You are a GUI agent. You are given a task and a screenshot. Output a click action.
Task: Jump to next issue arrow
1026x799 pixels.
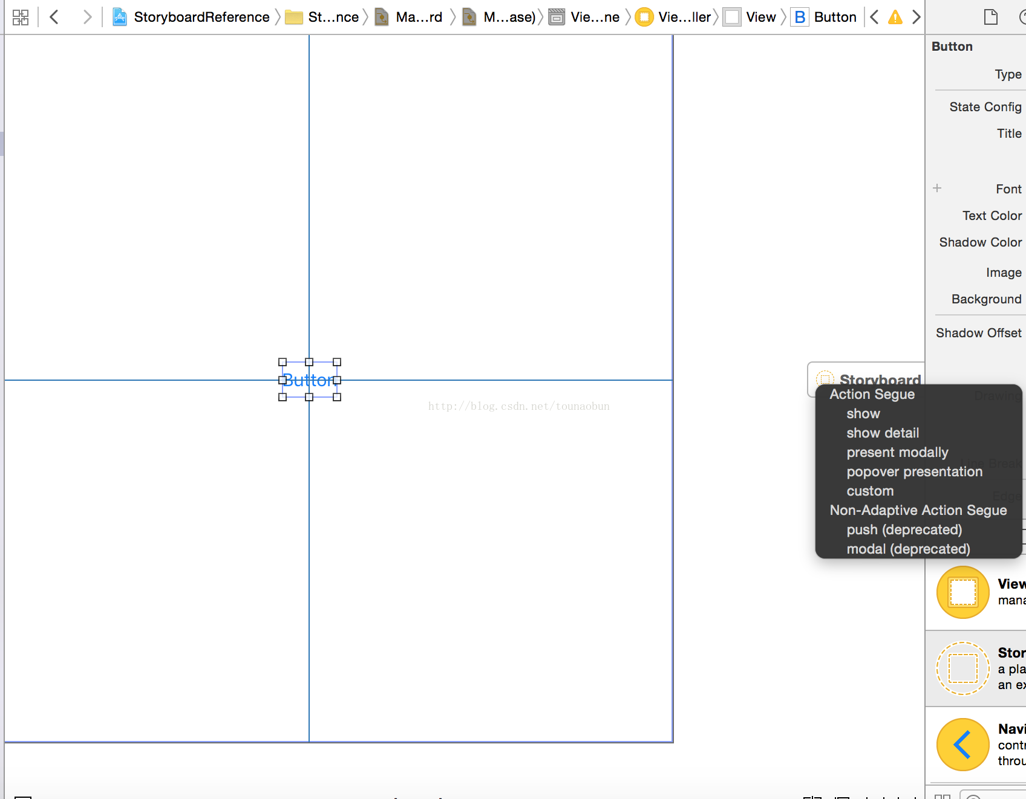pos(916,17)
